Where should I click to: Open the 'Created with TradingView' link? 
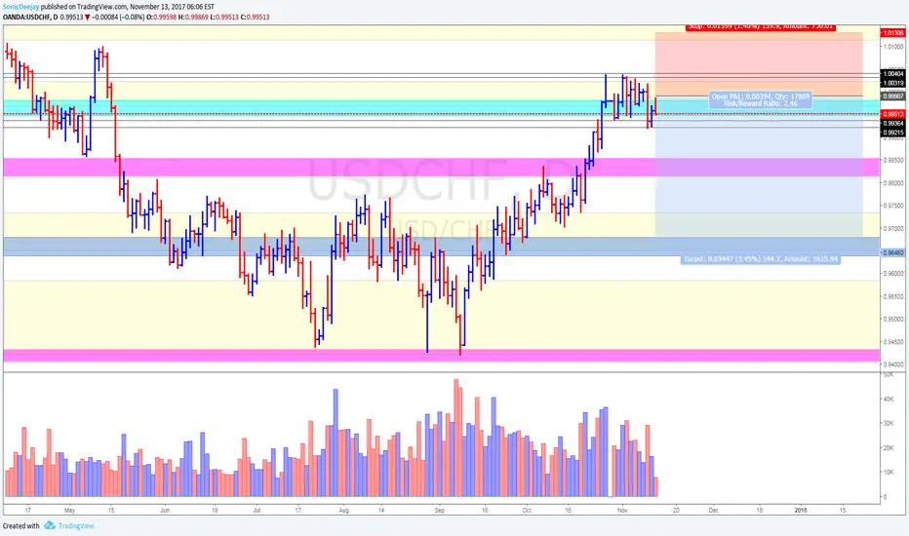pyautogui.click(x=49, y=525)
